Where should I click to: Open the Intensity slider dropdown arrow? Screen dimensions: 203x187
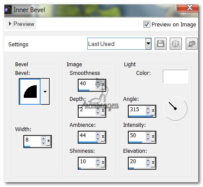point(153,136)
